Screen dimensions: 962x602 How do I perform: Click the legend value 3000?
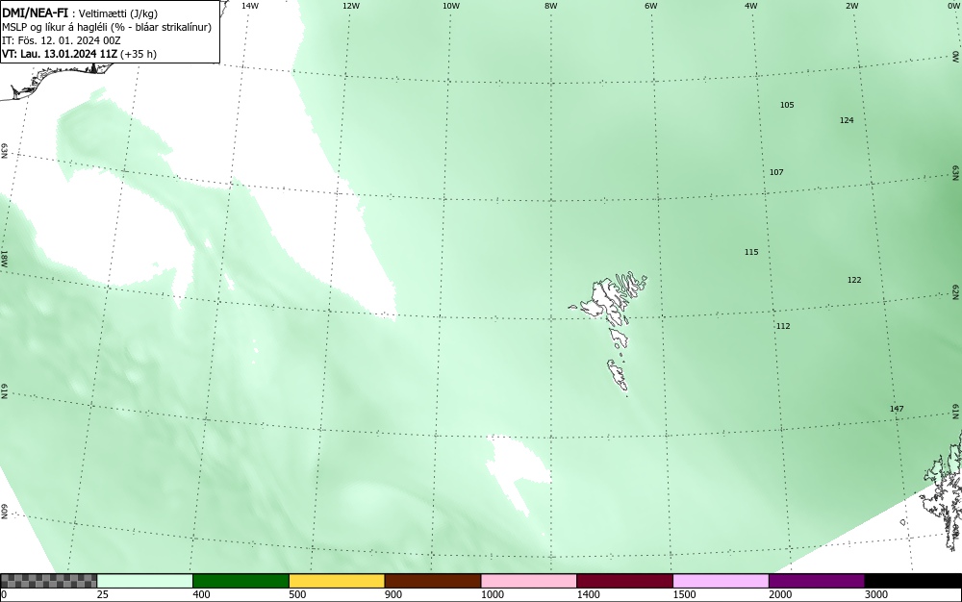(x=876, y=594)
